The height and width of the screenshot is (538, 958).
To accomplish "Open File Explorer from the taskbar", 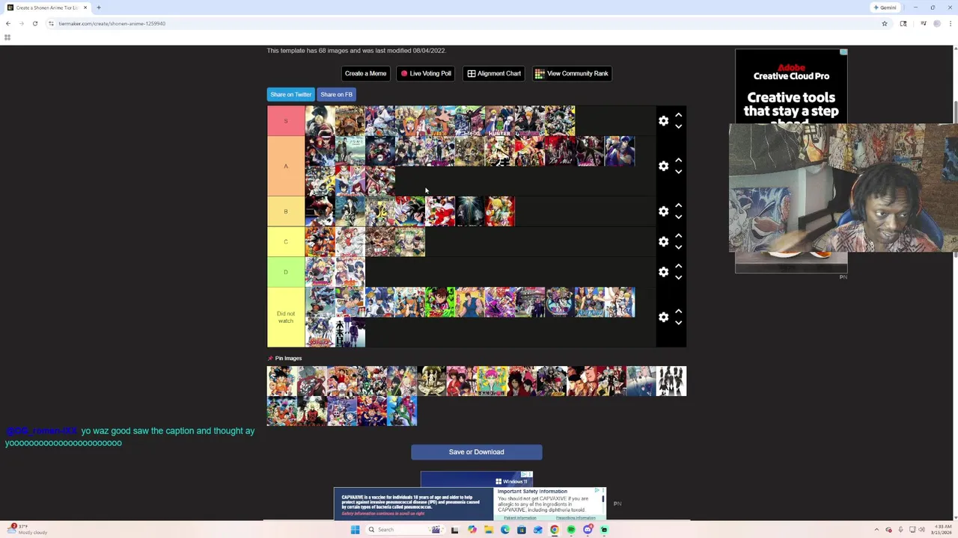I will tap(489, 530).
